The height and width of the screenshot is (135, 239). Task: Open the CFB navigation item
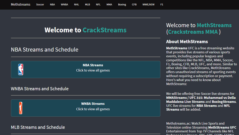pyautogui.click(x=134, y=4)
